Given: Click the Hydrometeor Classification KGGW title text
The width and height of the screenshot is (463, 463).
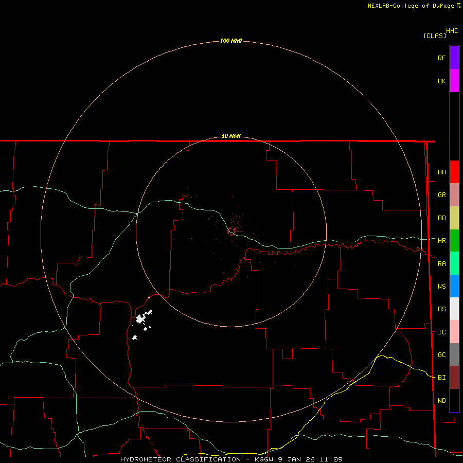Looking at the screenshot, I should click(231, 459).
